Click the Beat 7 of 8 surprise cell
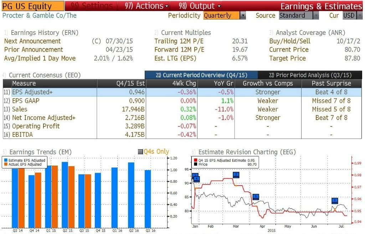This screenshot has height=234, width=365. pyautogui.click(x=331, y=118)
